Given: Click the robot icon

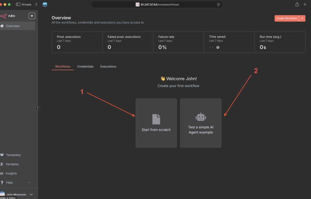Looking at the screenshot, I should (201, 117).
